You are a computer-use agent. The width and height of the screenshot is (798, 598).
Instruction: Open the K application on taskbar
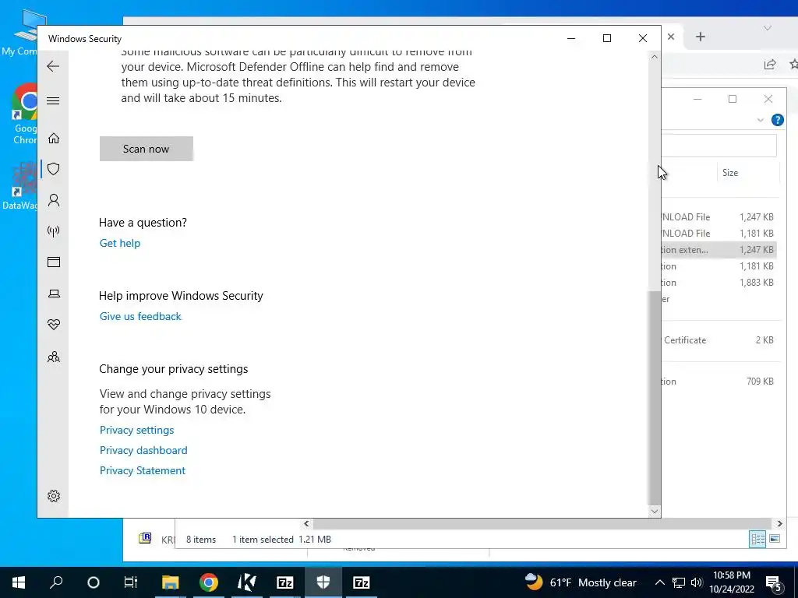[x=247, y=582]
